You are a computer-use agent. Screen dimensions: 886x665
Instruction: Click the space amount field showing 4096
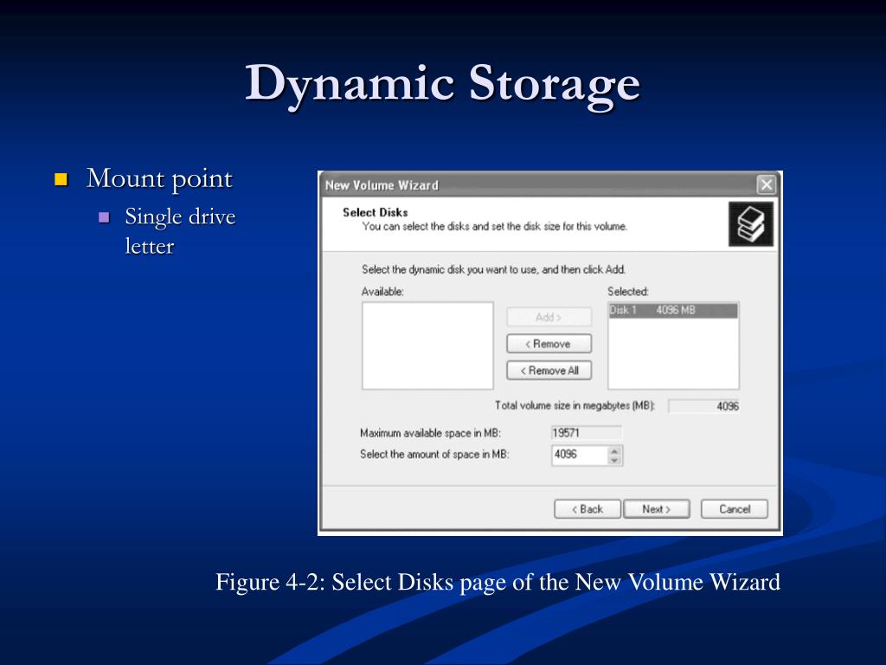coord(580,455)
